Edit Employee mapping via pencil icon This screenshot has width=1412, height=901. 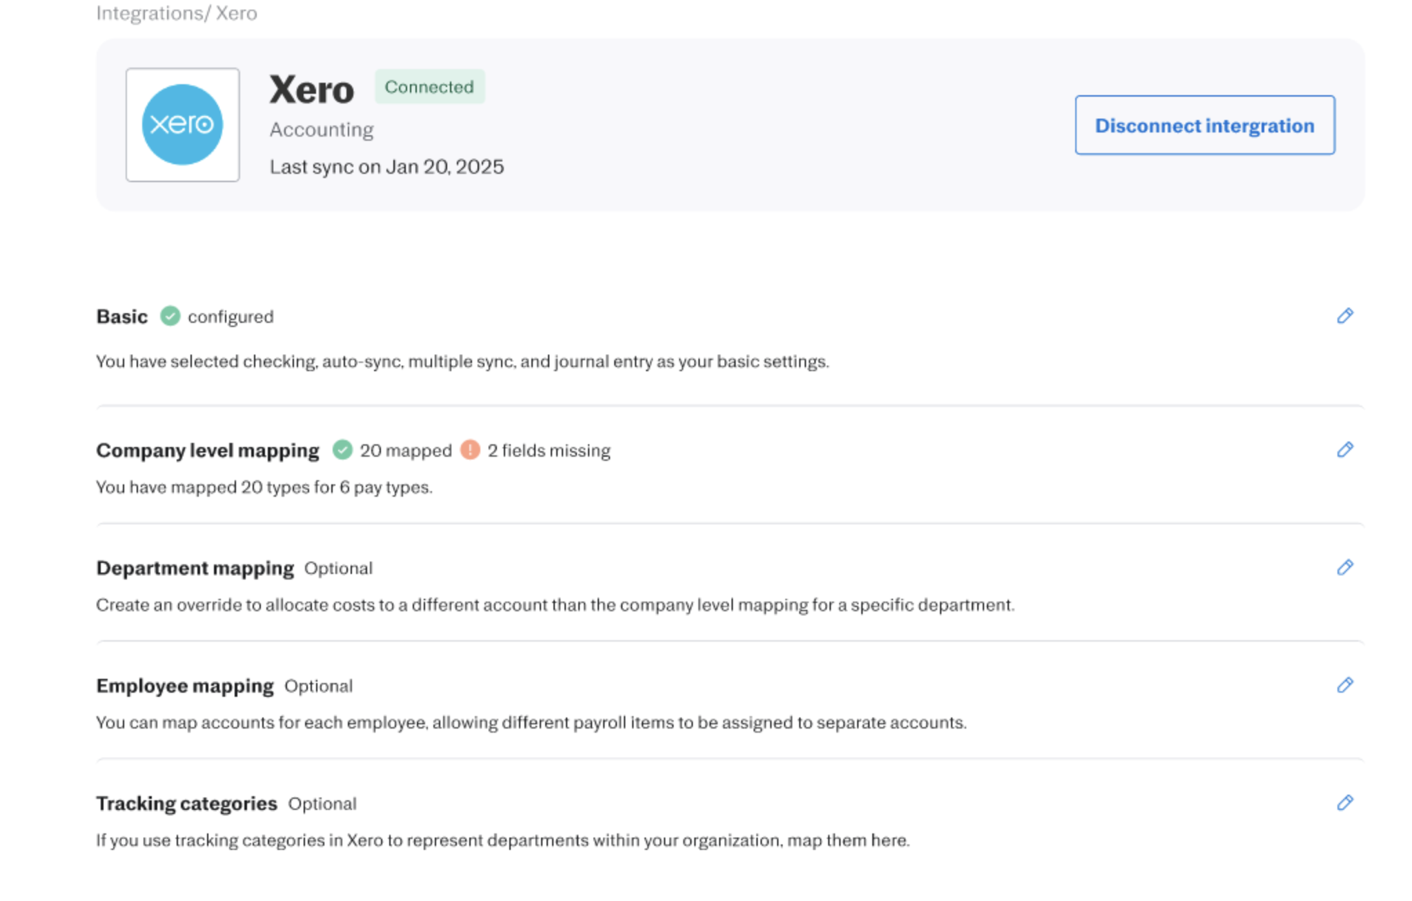coord(1344,685)
